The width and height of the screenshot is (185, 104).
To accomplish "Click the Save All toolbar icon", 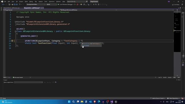I will (x=17, y=5).
